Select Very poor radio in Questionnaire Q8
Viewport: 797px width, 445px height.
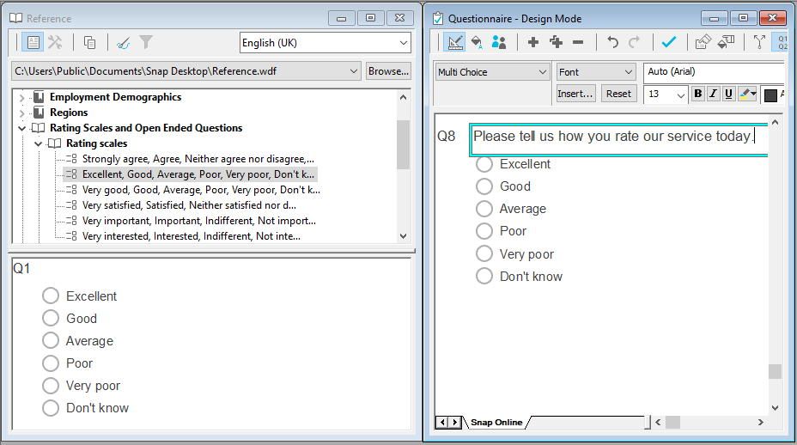coord(484,253)
